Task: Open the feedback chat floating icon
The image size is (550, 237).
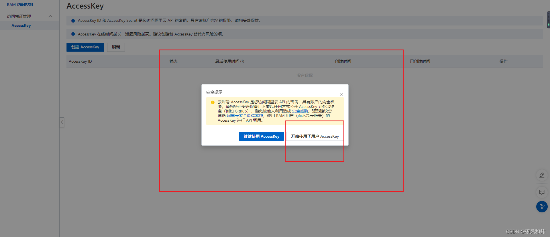Action: 542,192
